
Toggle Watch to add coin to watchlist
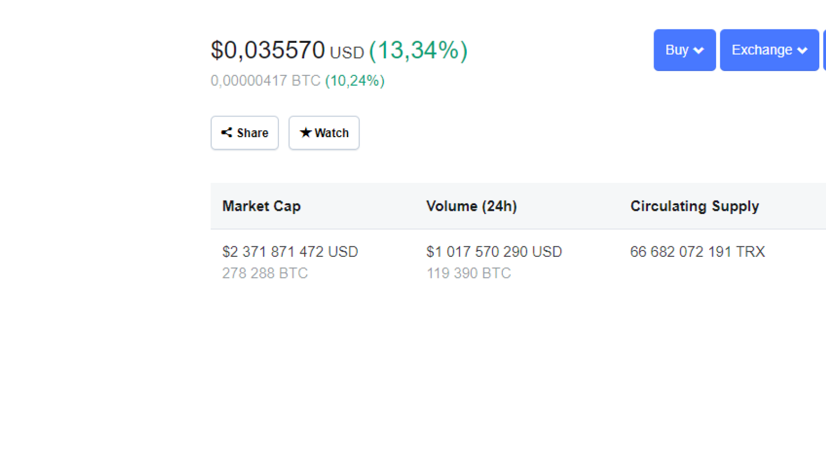tap(324, 132)
